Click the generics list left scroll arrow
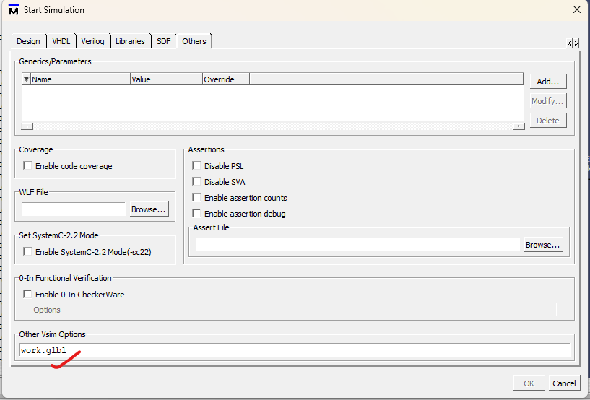Screen dimensions: 590x400 point(27,126)
